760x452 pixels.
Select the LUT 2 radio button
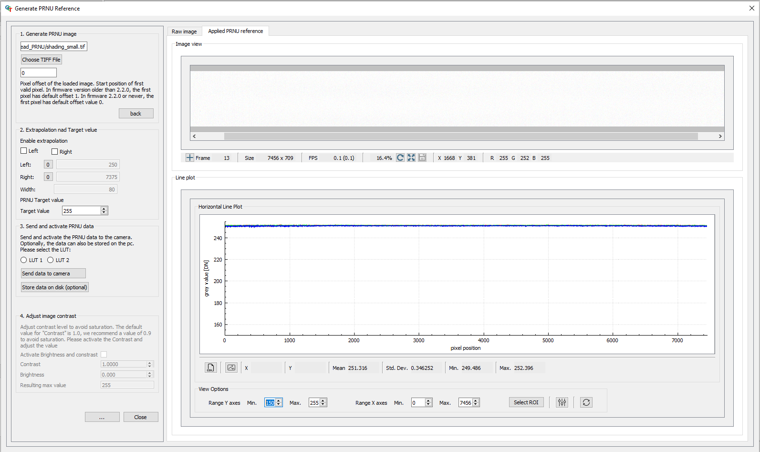click(50, 260)
